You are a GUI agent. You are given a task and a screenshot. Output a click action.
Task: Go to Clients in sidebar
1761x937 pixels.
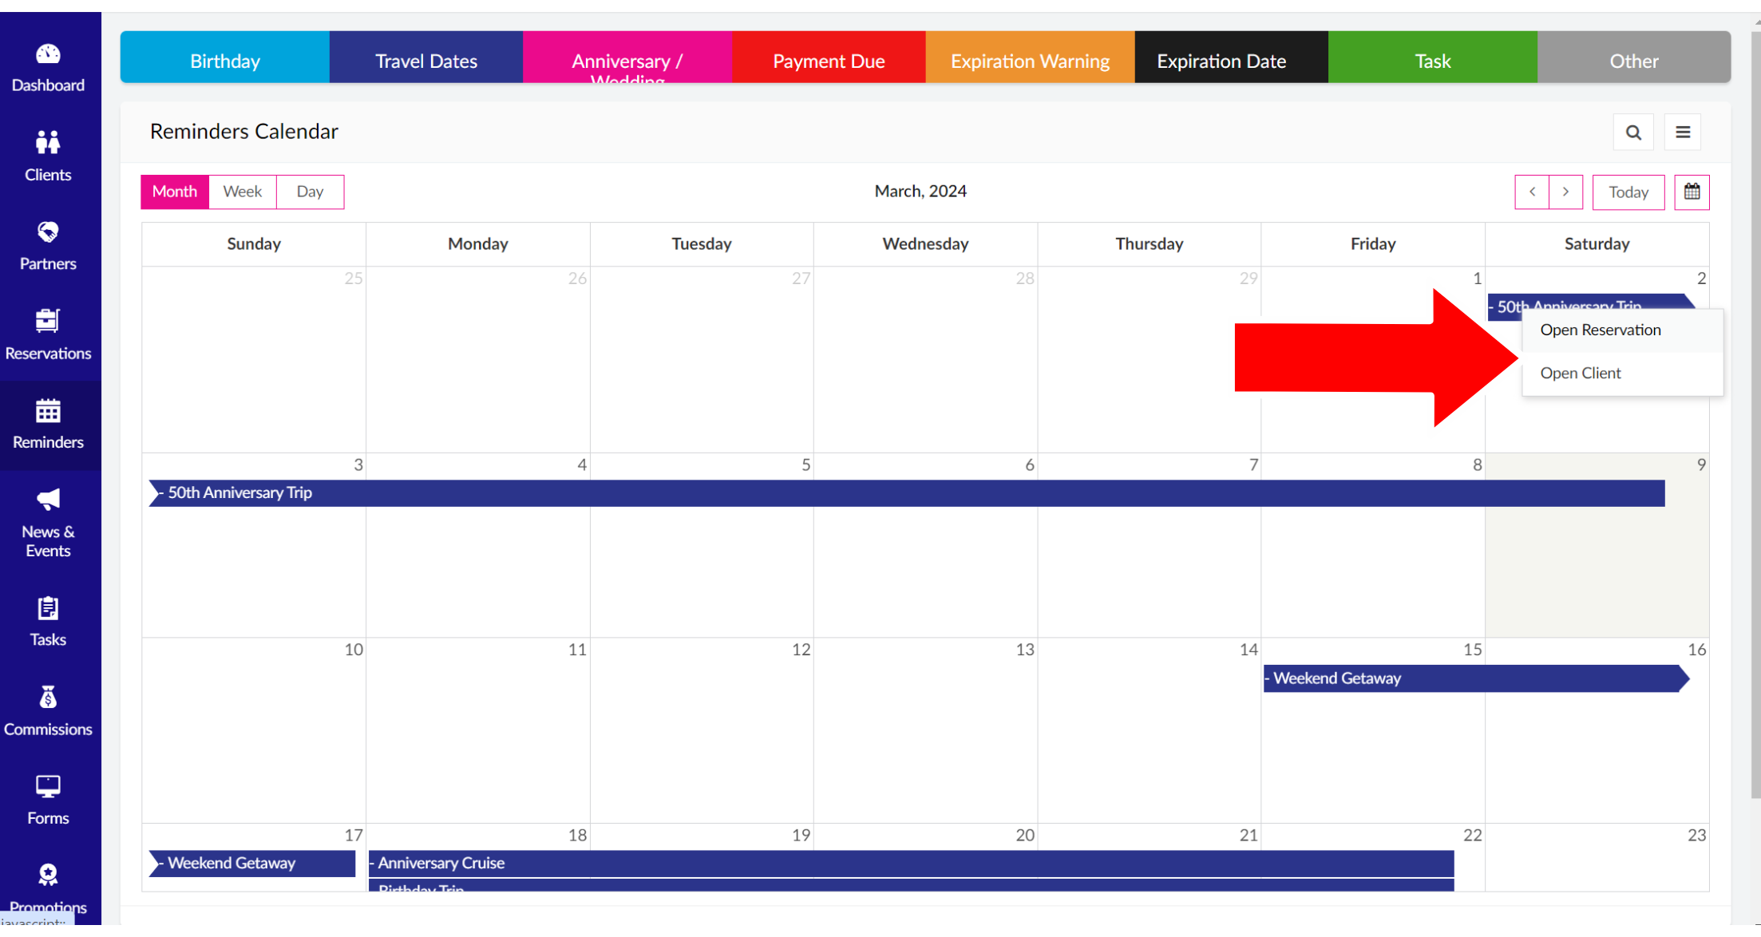click(x=48, y=156)
